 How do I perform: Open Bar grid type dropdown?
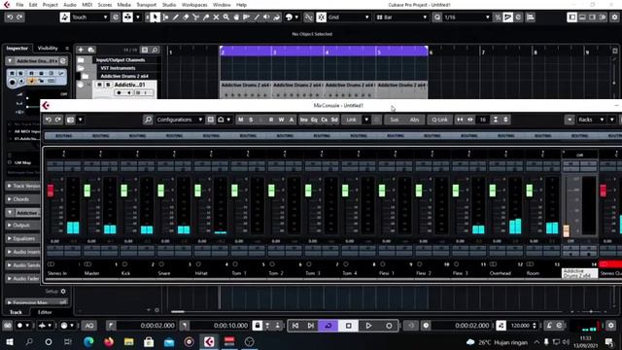401,17
